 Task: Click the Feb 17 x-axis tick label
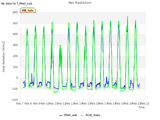tap(103, 103)
